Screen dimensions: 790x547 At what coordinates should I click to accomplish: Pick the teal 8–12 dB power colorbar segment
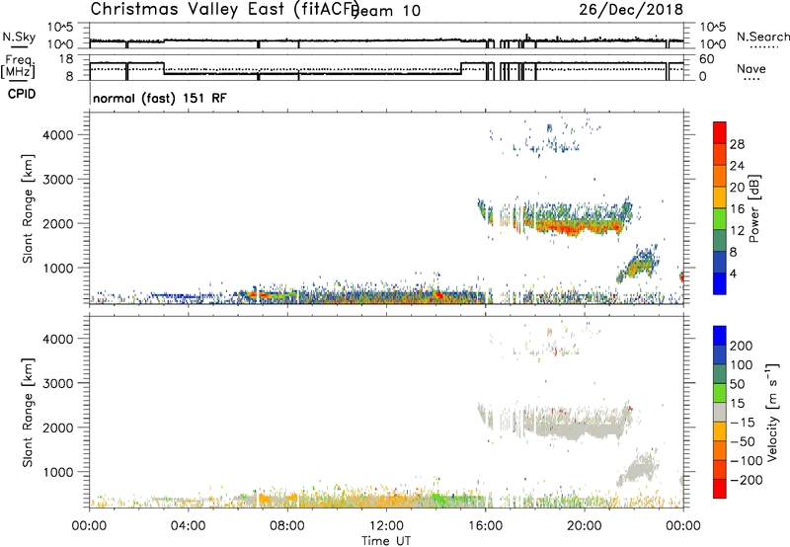click(x=720, y=241)
